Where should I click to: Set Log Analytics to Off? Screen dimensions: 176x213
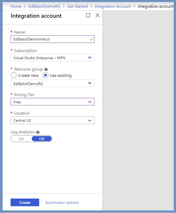click(x=42, y=139)
